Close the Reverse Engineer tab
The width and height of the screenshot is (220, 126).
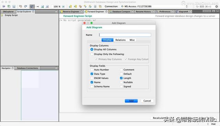(x=81, y=11)
